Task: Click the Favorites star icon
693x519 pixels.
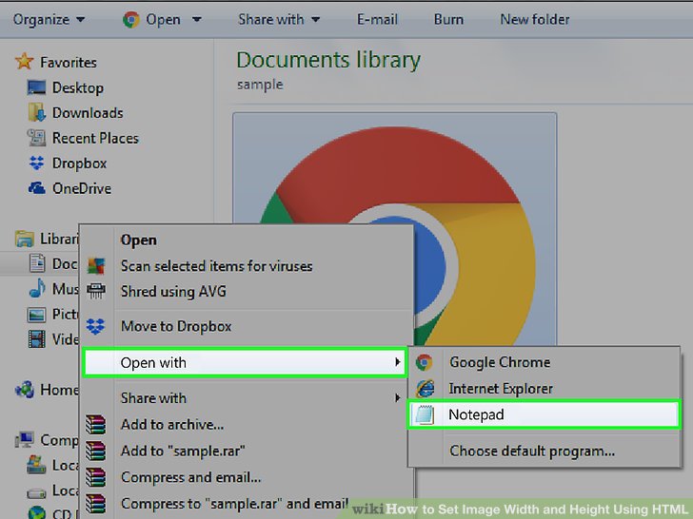Action: pyautogui.click(x=24, y=62)
